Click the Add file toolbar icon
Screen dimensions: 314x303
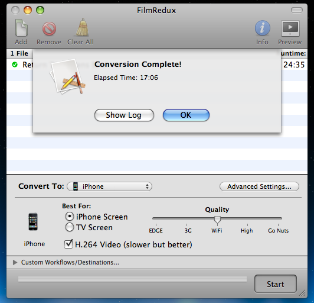click(21, 28)
